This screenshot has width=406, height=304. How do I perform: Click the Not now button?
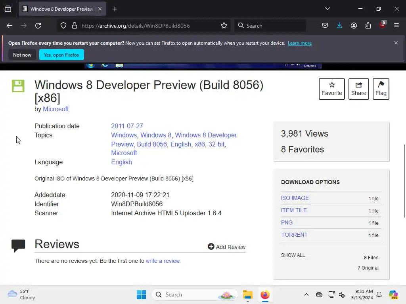click(22, 55)
